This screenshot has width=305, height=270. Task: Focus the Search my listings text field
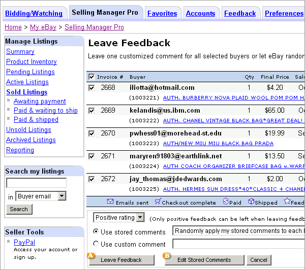coord(37,183)
